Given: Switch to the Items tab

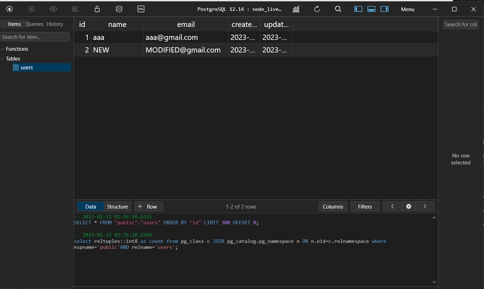Looking at the screenshot, I should tap(14, 24).
